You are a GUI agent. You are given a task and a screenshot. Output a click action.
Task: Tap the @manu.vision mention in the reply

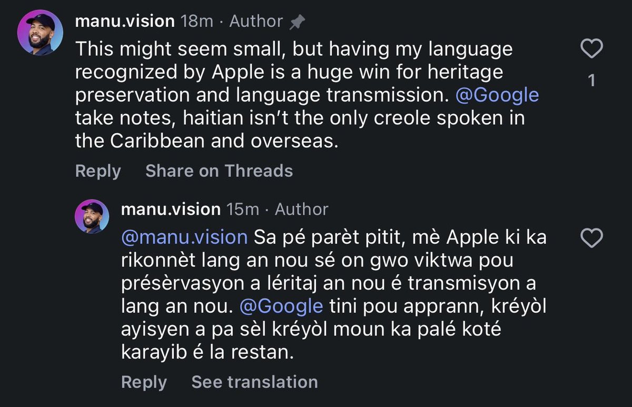click(184, 237)
